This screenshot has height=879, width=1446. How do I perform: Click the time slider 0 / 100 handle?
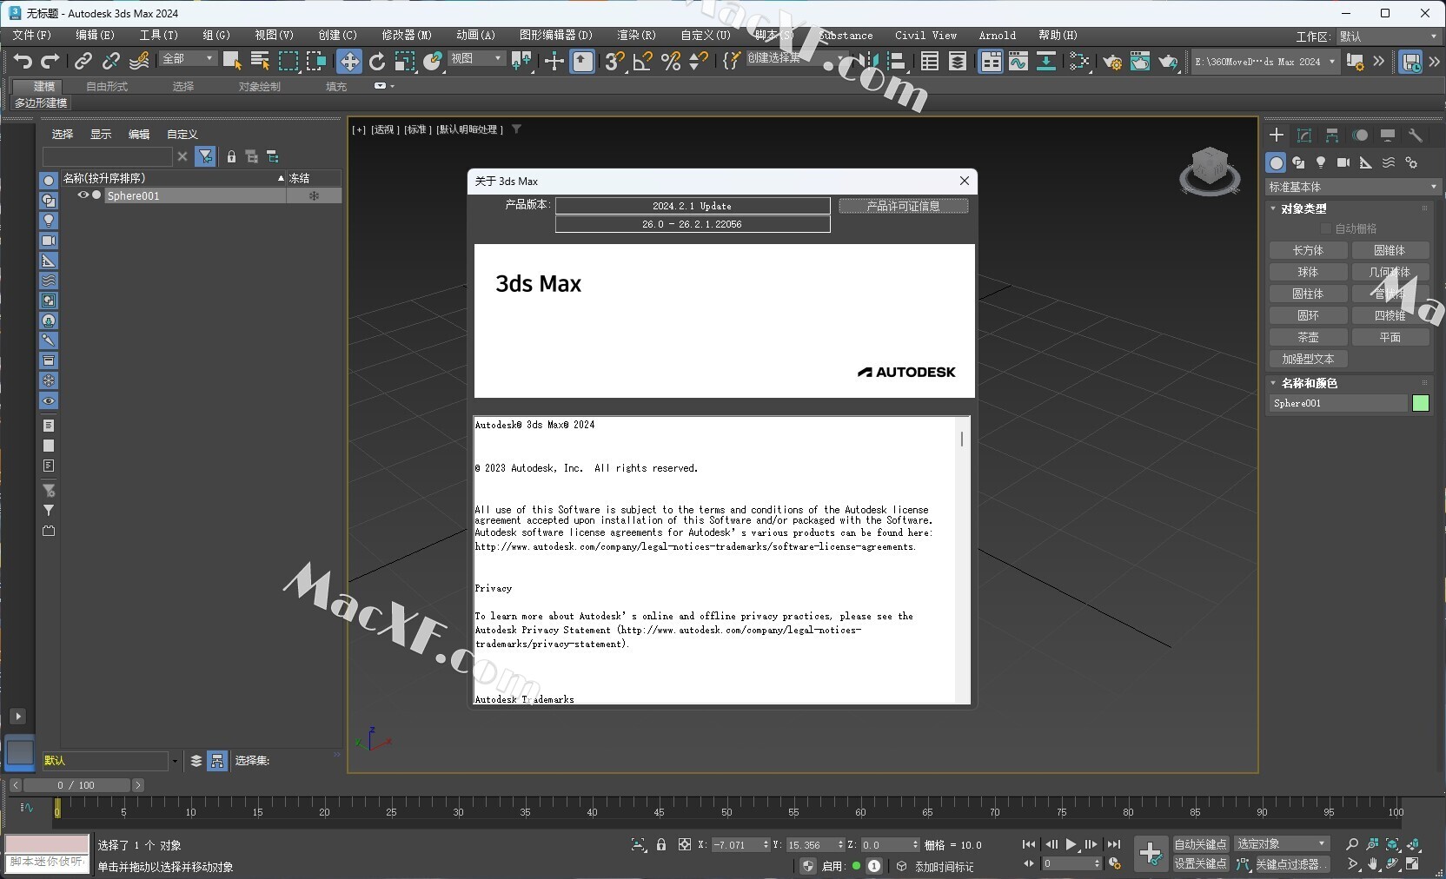coord(76,785)
